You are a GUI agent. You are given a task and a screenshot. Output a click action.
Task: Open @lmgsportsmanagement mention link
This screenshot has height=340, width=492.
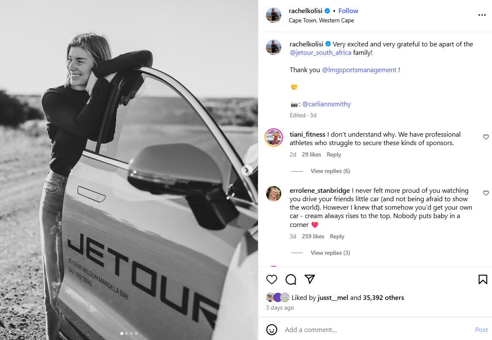coord(359,70)
